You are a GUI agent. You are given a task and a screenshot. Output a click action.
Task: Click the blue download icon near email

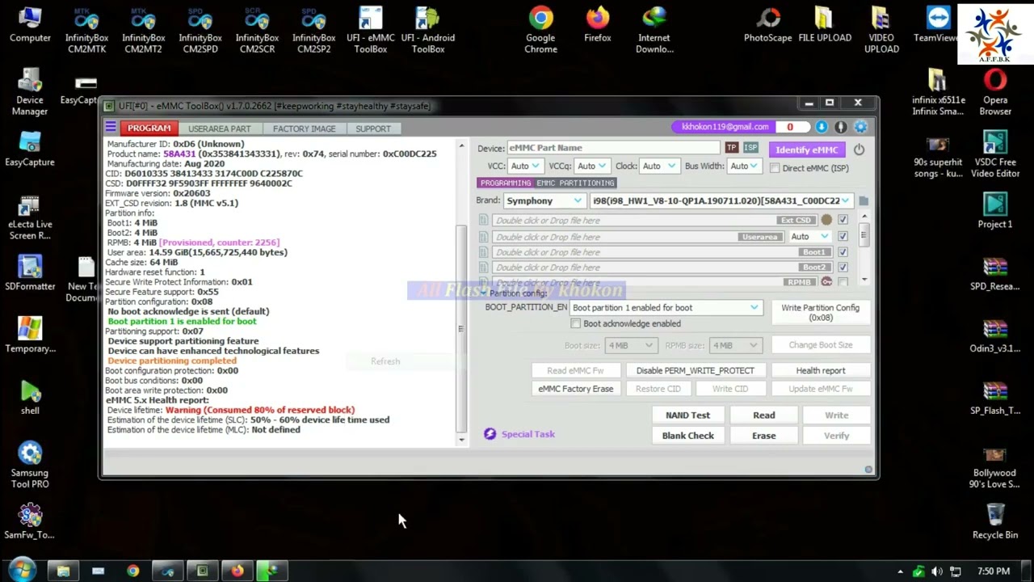click(x=822, y=127)
